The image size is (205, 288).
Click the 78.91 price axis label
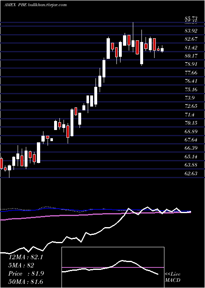[191, 64]
